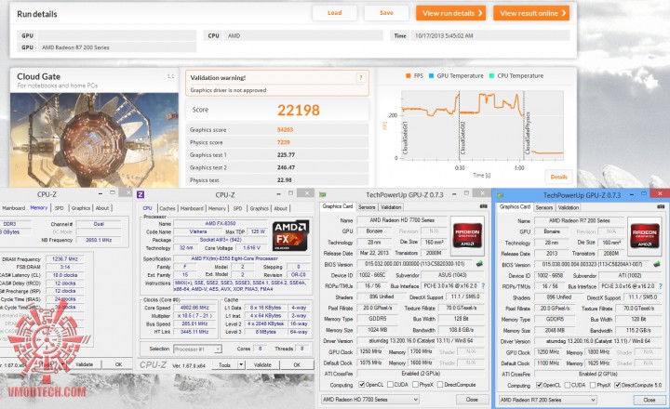Toggle the CPU Temperature green legend marker
This screenshot has height=409, width=670.
click(491, 75)
